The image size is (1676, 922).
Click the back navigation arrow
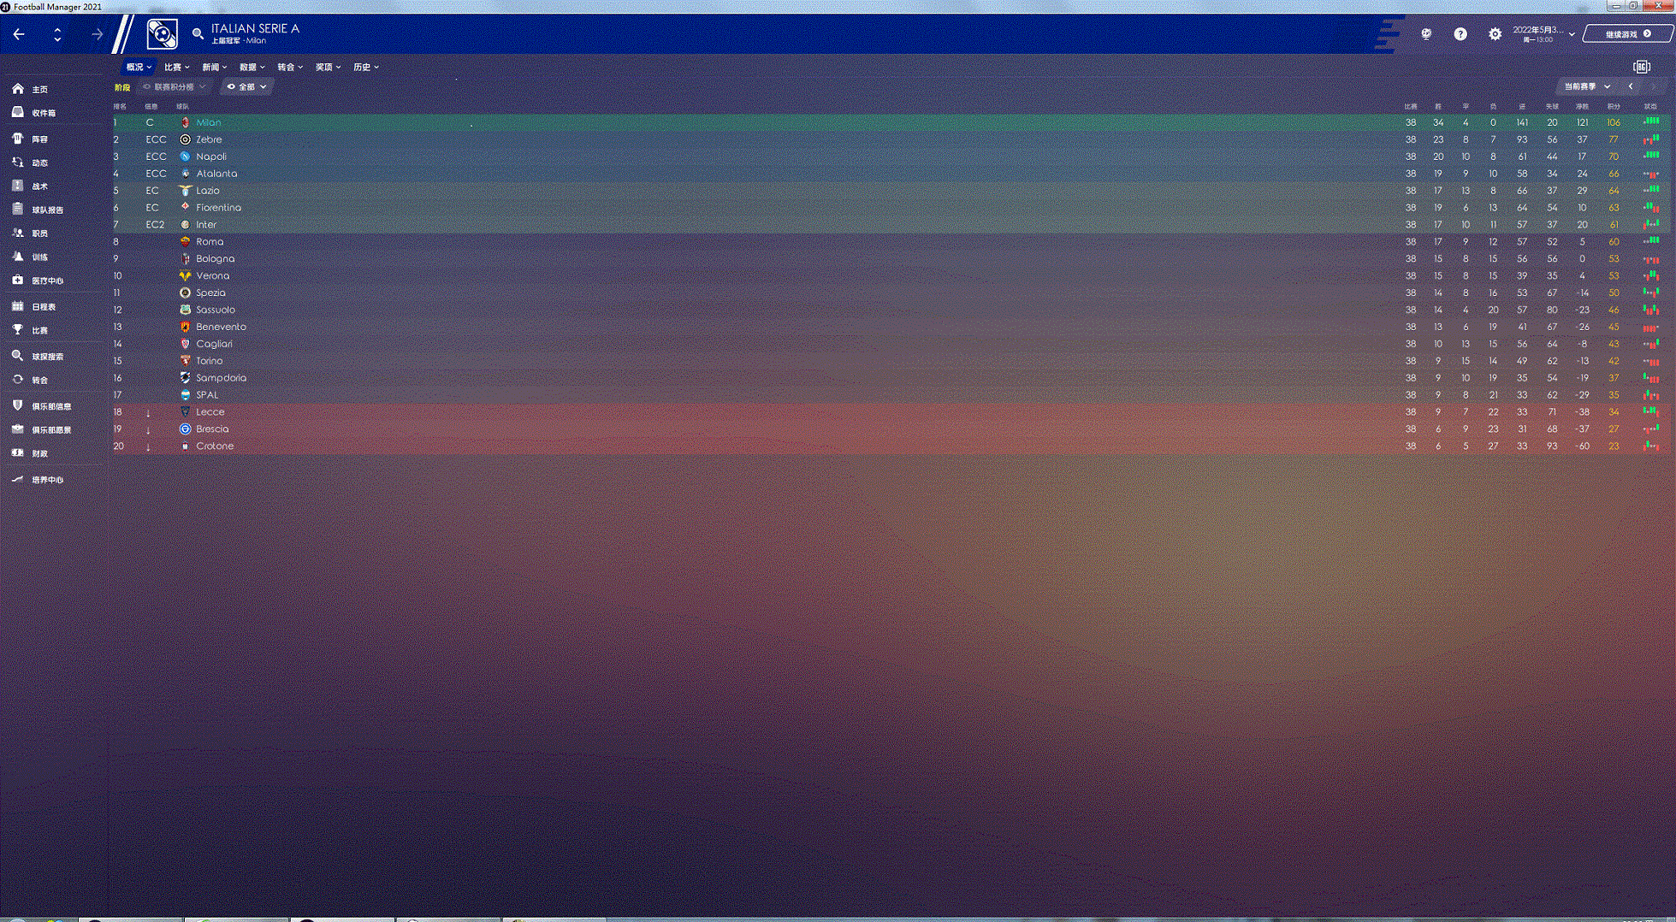(19, 34)
